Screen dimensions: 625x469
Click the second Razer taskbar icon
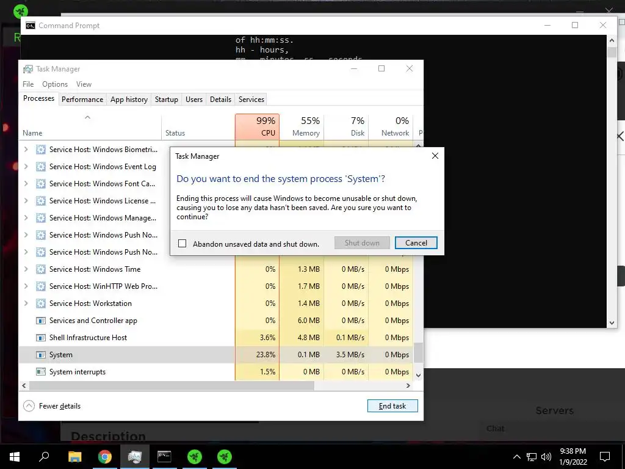tap(225, 457)
